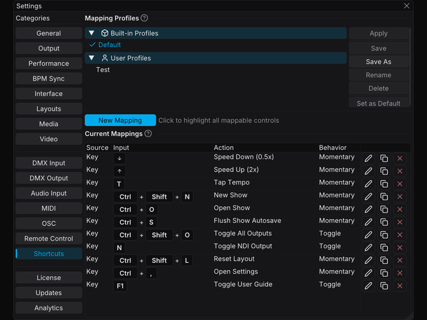Click the Rename profile button
Image resolution: width=427 pixels, height=320 pixels.
[x=379, y=75]
